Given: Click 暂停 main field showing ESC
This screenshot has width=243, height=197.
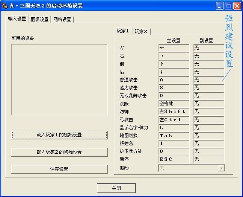Looking at the screenshot, I should [x=174, y=159].
